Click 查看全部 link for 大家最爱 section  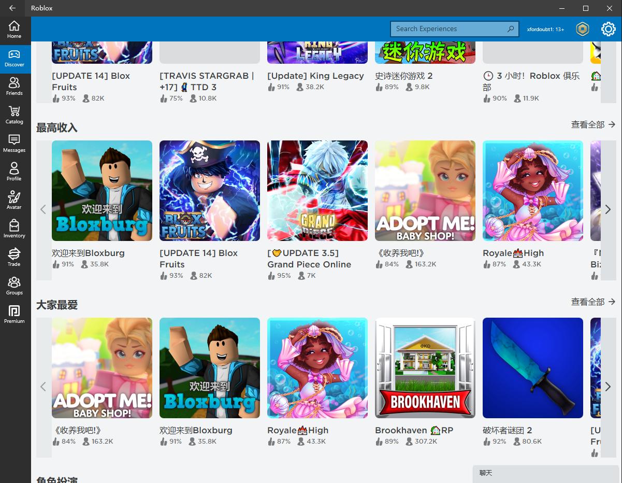(x=593, y=302)
